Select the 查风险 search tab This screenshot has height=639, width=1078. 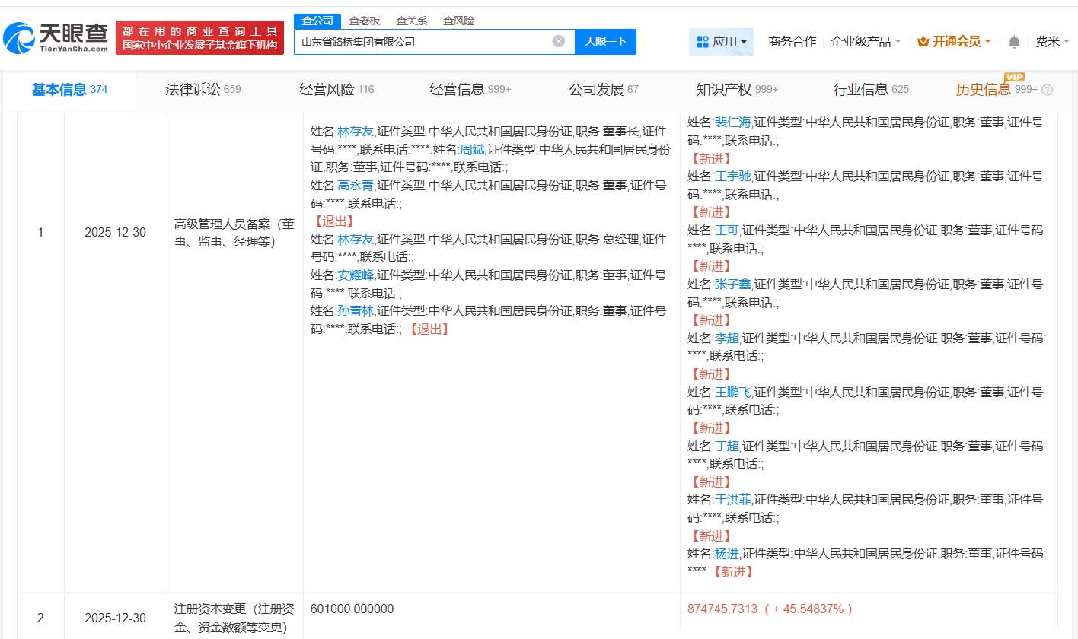458,21
